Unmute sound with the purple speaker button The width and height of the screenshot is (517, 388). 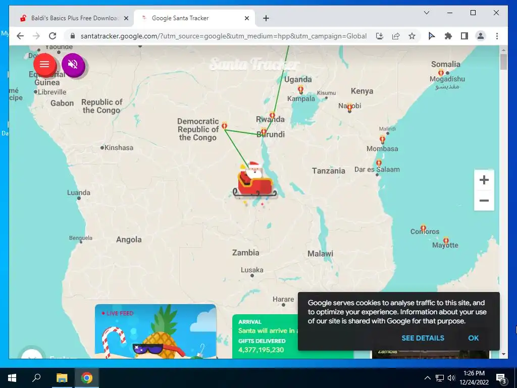(x=73, y=64)
